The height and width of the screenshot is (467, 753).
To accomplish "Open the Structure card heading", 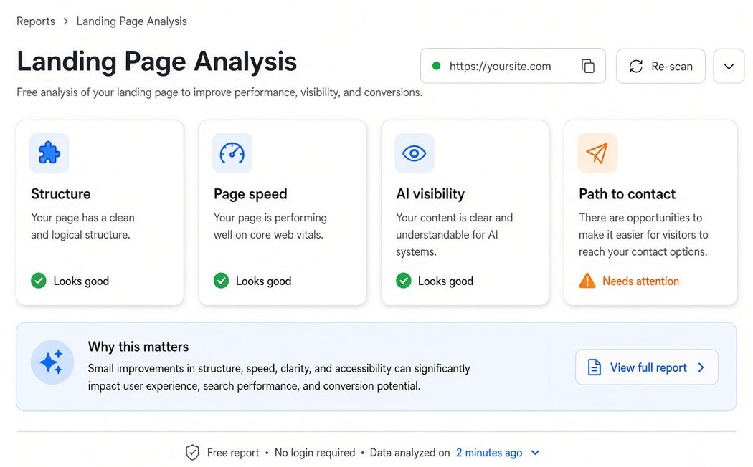I will (60, 193).
